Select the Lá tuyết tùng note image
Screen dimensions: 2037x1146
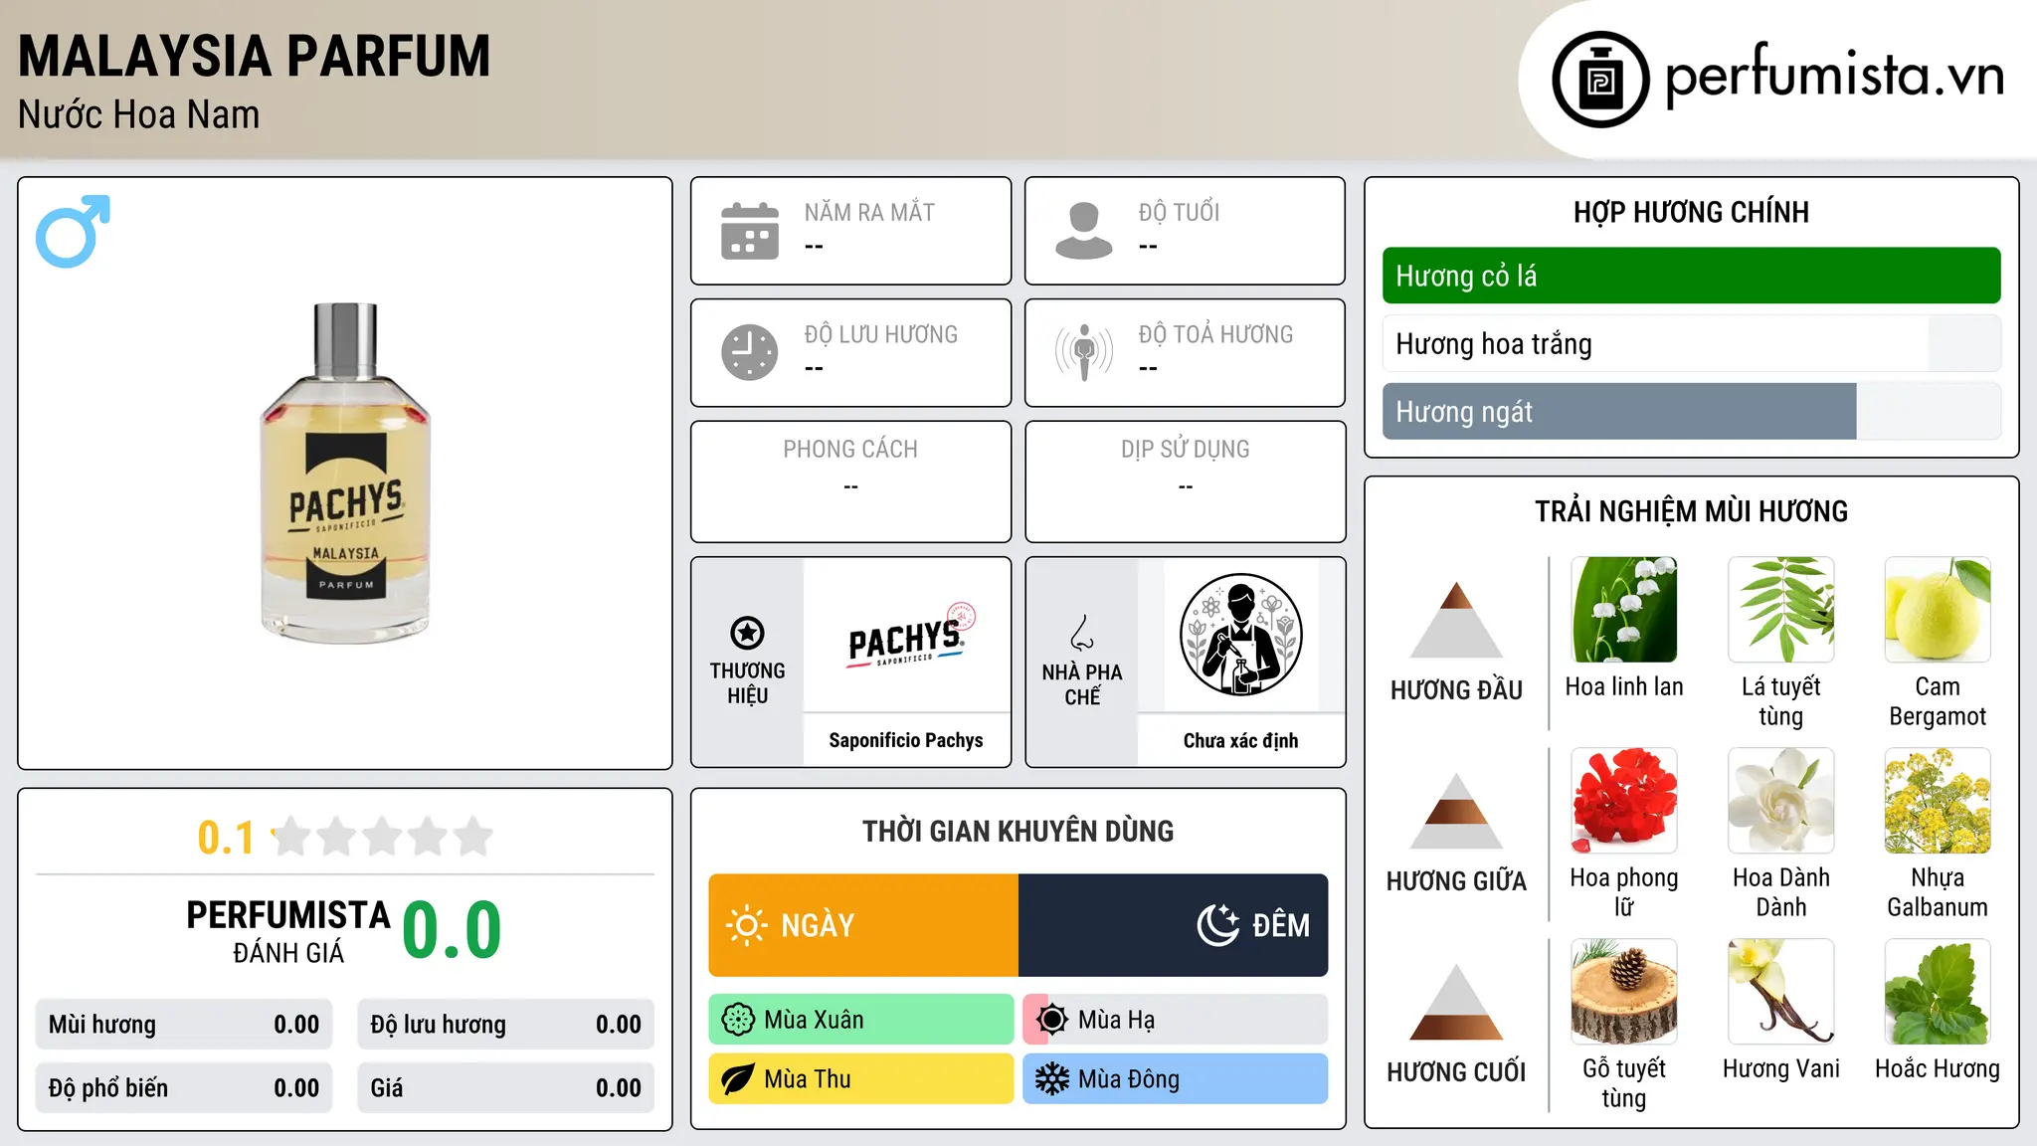click(1780, 610)
